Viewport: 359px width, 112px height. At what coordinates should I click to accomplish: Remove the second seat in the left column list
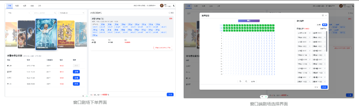[310, 37]
